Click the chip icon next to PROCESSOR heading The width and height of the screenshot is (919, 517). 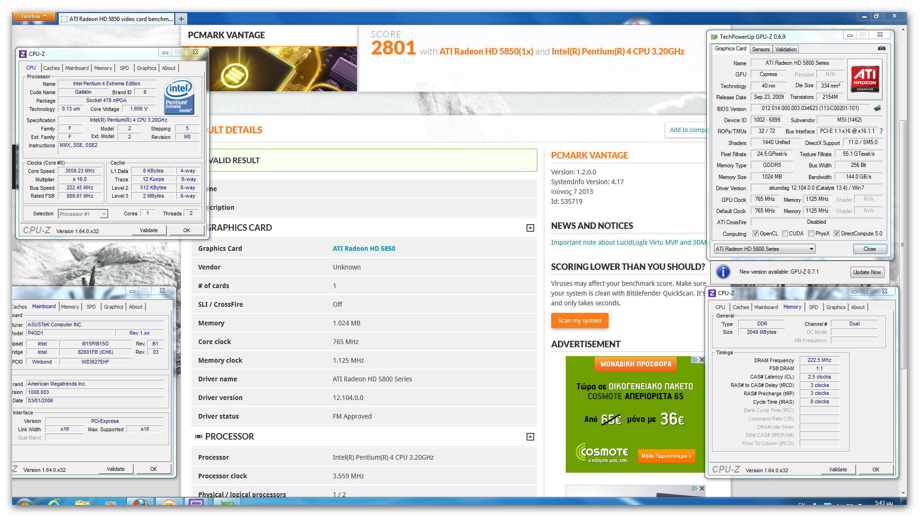(199, 437)
